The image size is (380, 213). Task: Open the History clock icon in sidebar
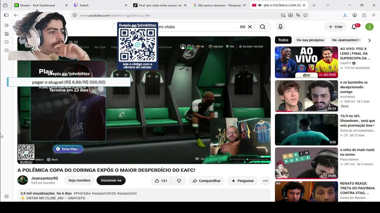click(x=7, y=42)
